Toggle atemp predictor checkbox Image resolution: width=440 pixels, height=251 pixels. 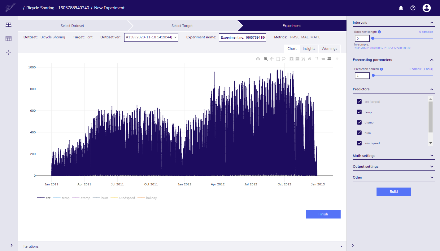pyautogui.click(x=359, y=122)
